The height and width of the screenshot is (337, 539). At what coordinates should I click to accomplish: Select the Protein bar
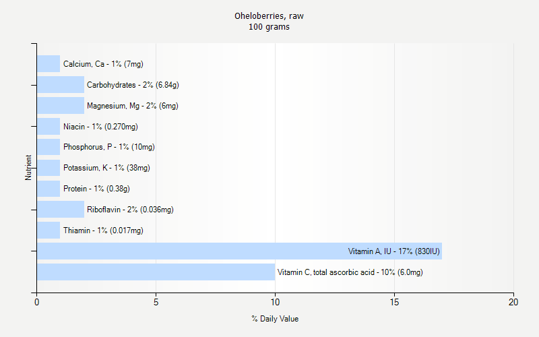tap(49, 189)
